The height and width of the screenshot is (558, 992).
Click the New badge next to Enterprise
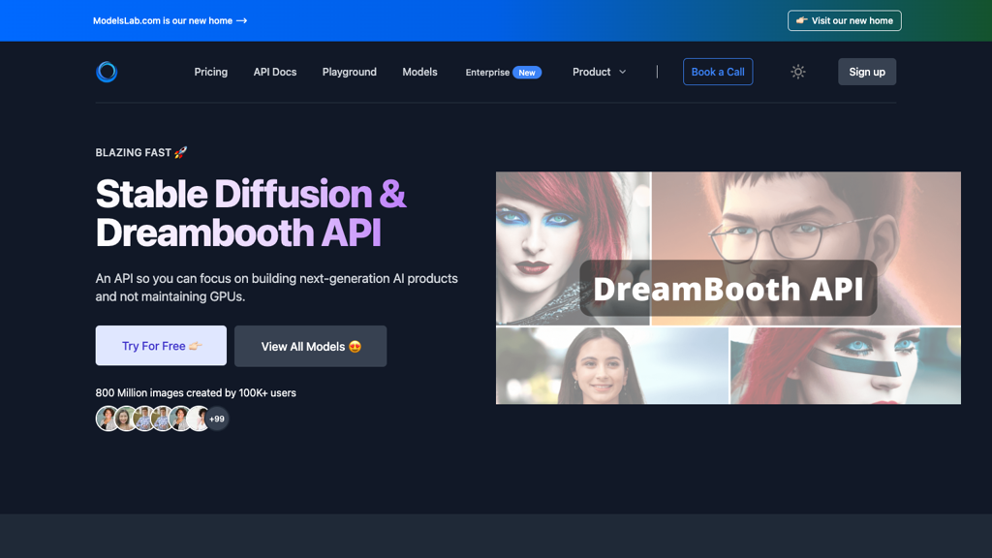[527, 72]
